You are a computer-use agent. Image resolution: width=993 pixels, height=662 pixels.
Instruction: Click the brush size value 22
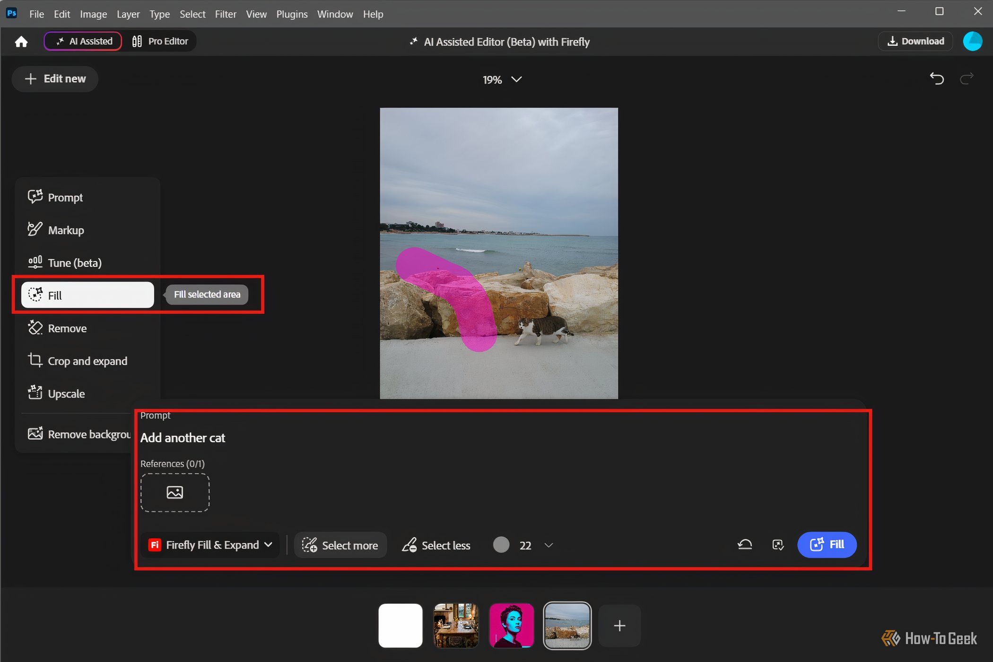525,545
